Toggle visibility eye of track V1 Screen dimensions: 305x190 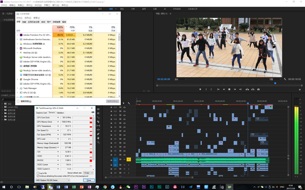125,155
